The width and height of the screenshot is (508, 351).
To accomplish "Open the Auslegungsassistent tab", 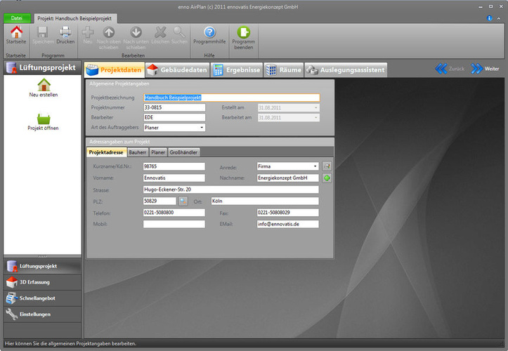I will pos(346,69).
